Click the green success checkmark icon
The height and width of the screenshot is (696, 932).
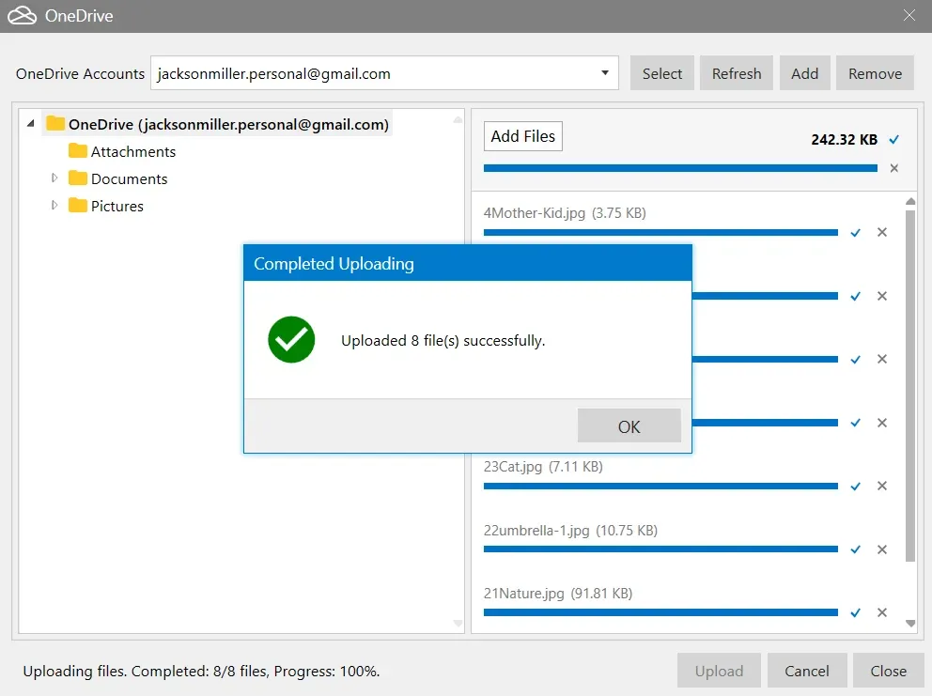coord(291,339)
